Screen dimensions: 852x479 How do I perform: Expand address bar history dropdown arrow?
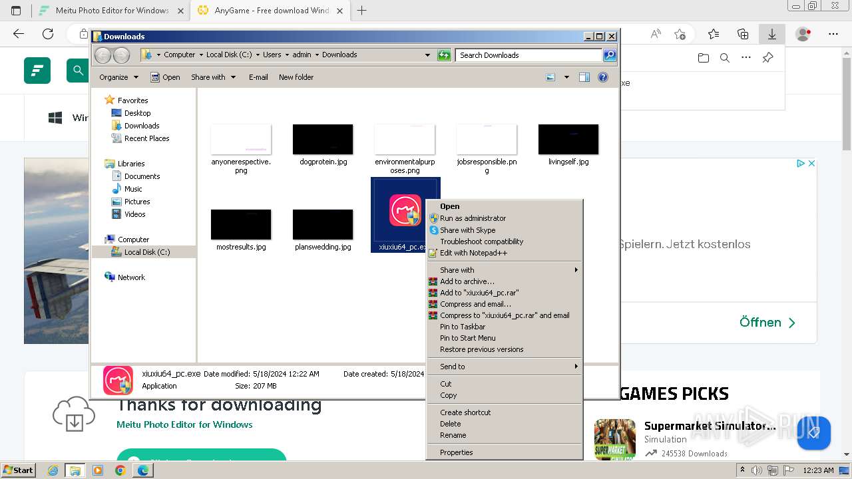coord(427,55)
